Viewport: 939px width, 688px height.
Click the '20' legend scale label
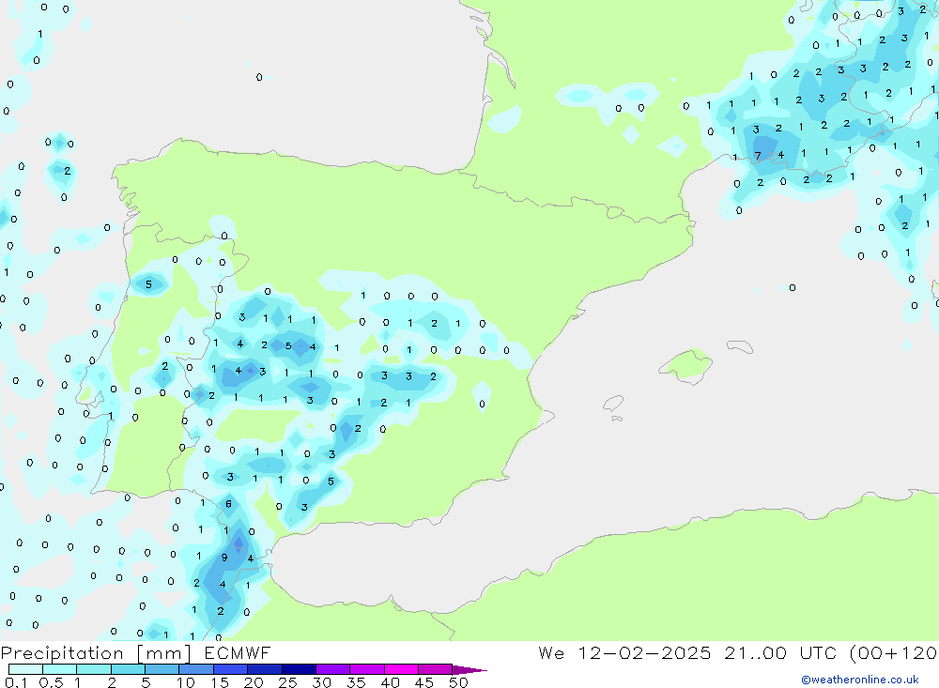tap(254, 682)
